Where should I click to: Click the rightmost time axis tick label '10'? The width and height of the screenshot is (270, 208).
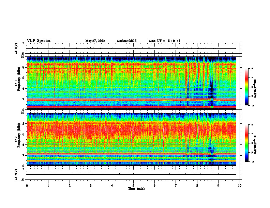tap(240, 186)
